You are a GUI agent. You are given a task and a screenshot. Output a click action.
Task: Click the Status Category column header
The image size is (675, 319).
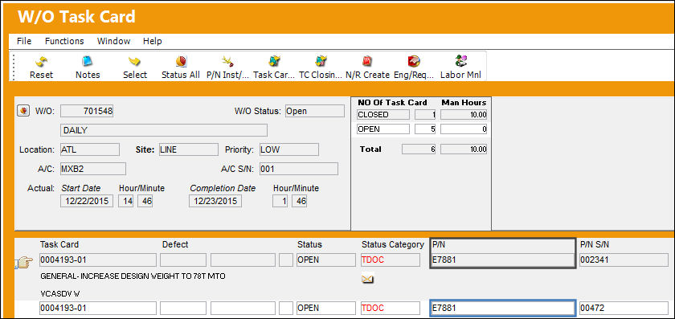coord(393,244)
